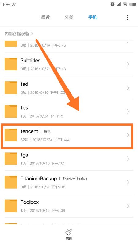This screenshot has height=245, width=138.
Task: Open the highlighted tencent folder icon
Action: coord(11,135)
